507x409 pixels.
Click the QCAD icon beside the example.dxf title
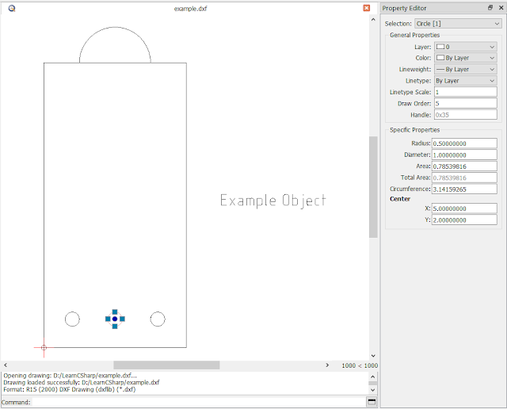point(12,9)
